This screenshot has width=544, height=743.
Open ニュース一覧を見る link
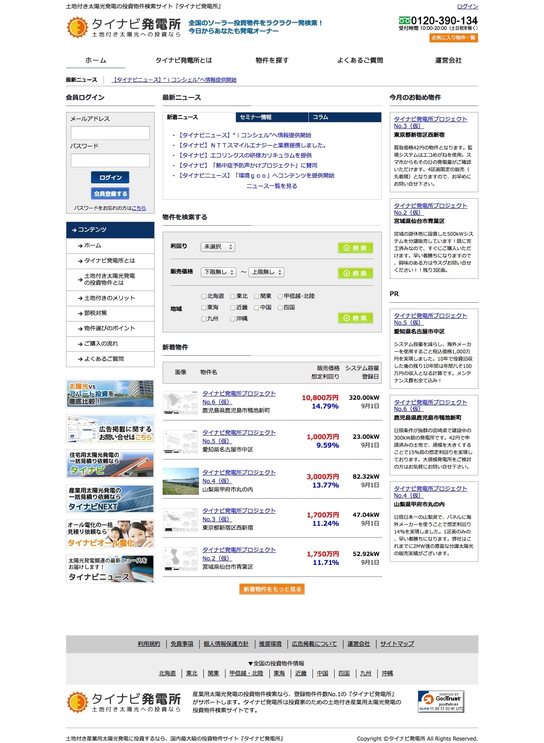[x=272, y=186]
